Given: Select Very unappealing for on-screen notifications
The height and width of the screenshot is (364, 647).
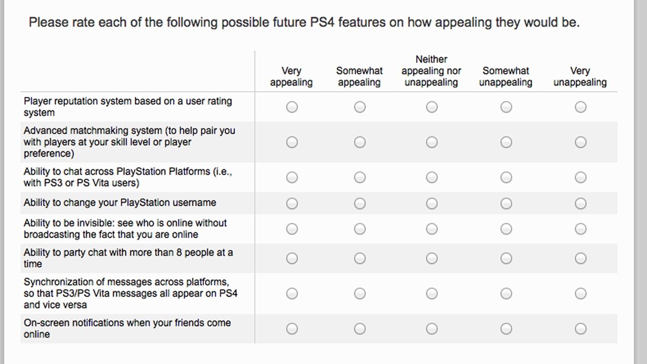Looking at the screenshot, I should tap(580, 329).
